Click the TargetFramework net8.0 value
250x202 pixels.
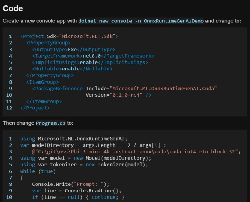click(x=92, y=56)
